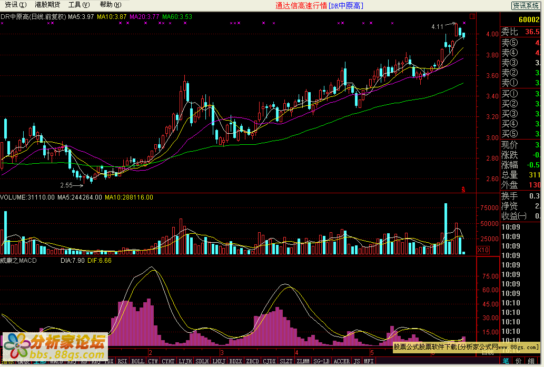Image resolution: width=544 pixels, height=367 pixels.
Task: Open the 港股期货 menu
Action: click(x=47, y=5)
